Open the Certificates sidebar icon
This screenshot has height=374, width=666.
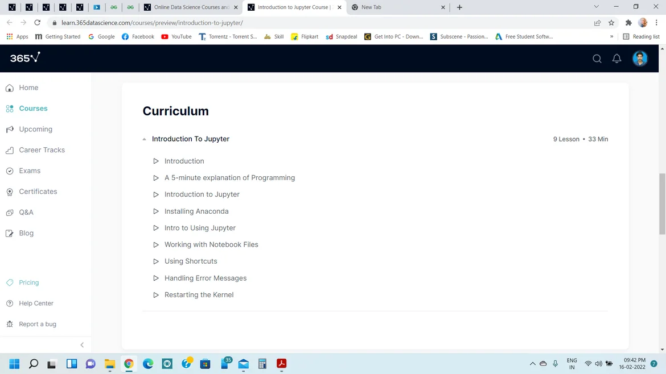[10, 192]
